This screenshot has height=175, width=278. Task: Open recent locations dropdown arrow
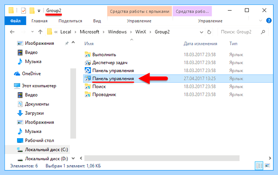point(32,32)
